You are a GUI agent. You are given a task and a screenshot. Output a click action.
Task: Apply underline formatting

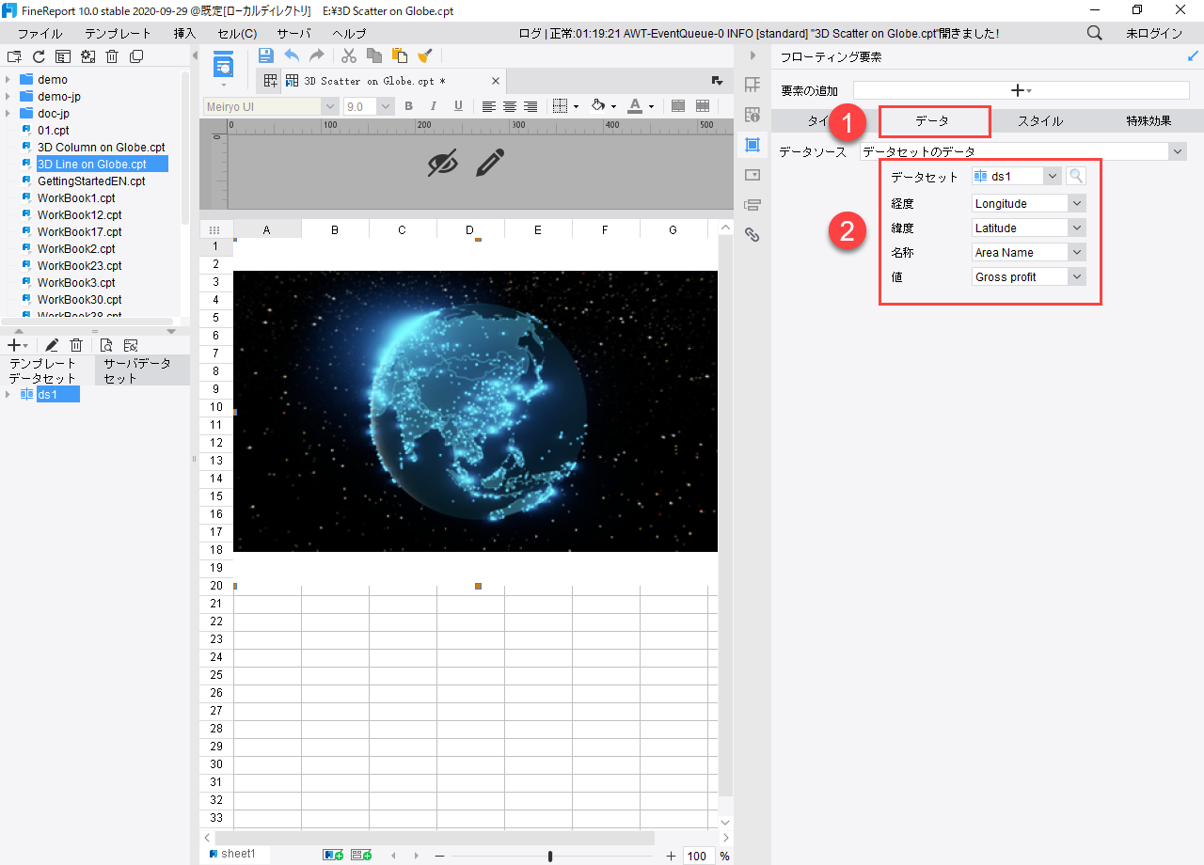click(458, 106)
